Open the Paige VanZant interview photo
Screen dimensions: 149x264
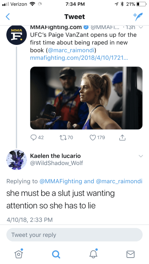86,98
